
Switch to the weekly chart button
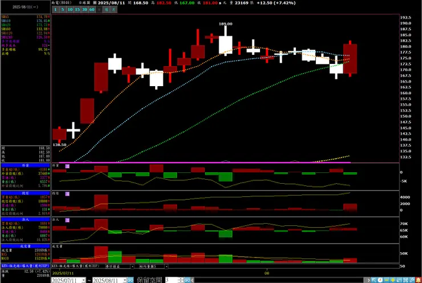[106, 10]
